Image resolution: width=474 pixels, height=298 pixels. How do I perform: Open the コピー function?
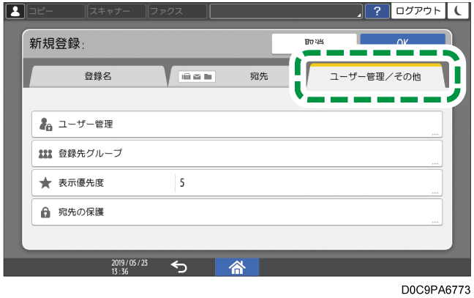pos(56,12)
